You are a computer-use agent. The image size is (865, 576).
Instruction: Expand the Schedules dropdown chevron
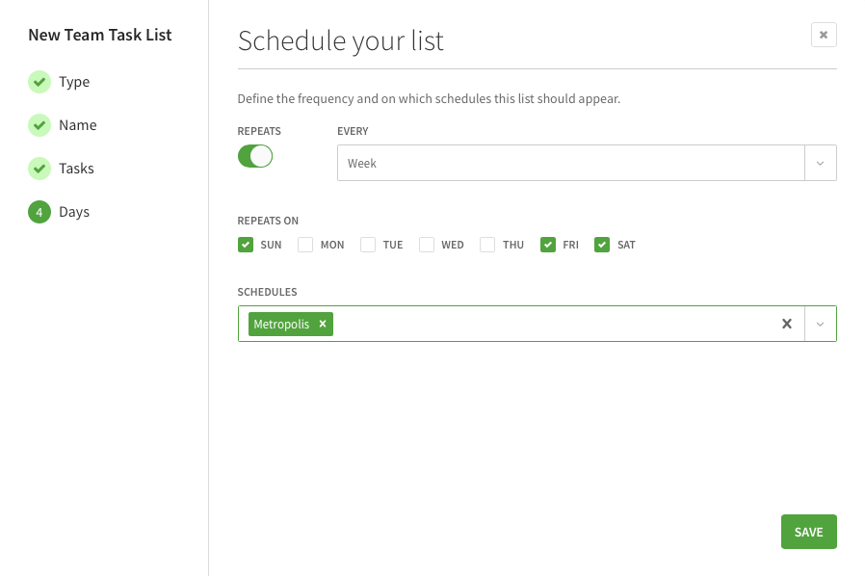click(x=820, y=324)
